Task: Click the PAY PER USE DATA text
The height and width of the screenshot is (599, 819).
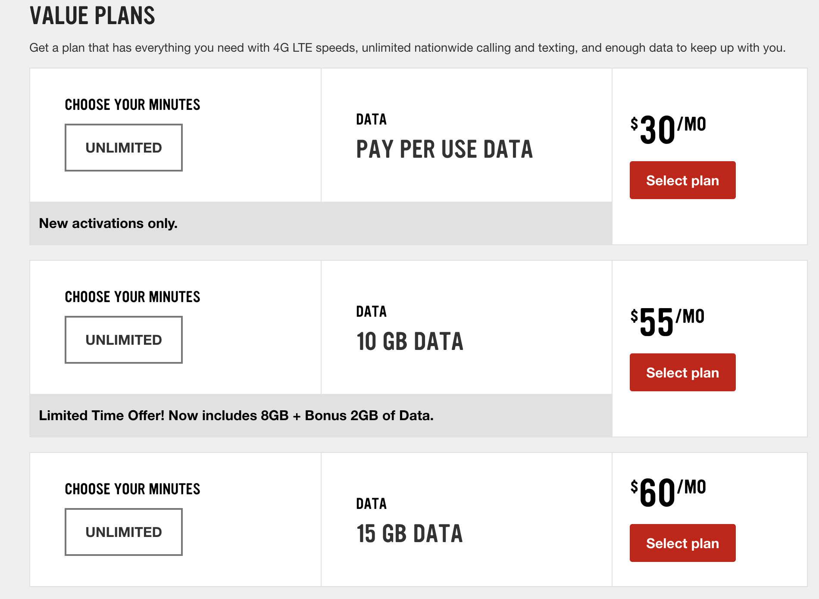Action: [444, 150]
